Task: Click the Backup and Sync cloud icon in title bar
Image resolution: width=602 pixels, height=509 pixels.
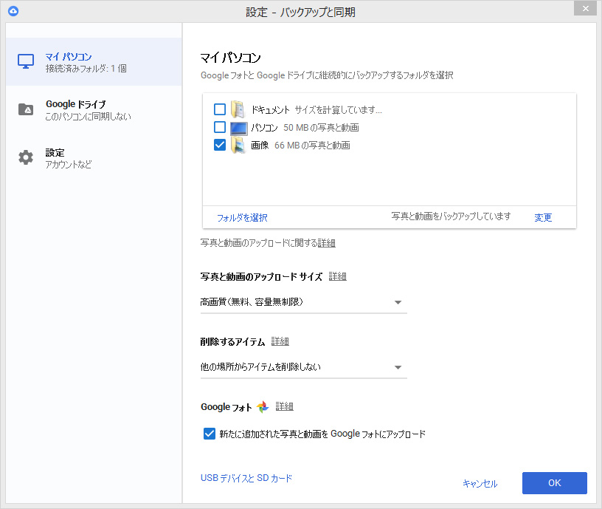Action: pyautogui.click(x=13, y=11)
